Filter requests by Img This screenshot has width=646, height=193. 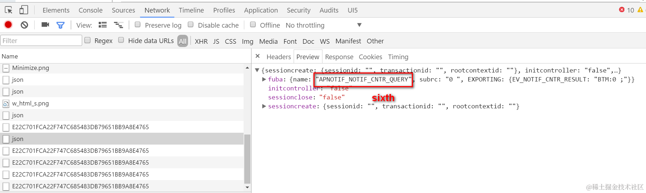(x=248, y=41)
